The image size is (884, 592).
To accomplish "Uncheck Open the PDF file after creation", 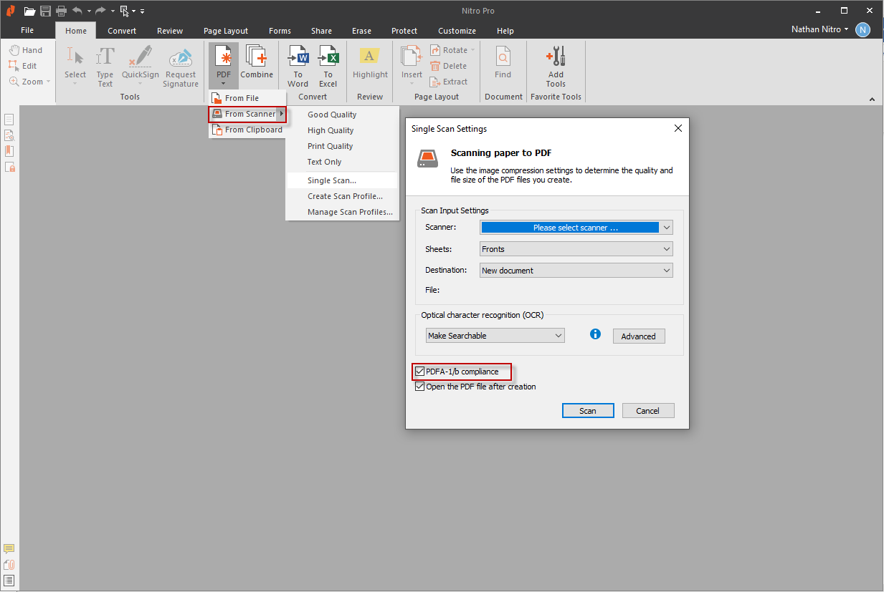I will click(420, 387).
